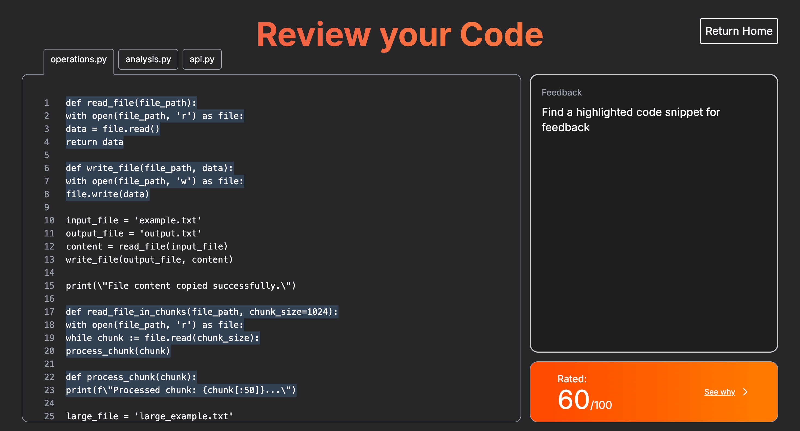Click the print success message on line 15

(x=181, y=285)
